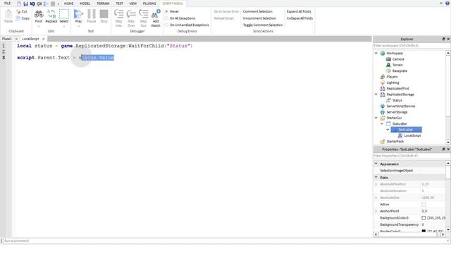Open the Play dropdown arrow
Viewport: 451px width, 254px height.
tap(78, 26)
